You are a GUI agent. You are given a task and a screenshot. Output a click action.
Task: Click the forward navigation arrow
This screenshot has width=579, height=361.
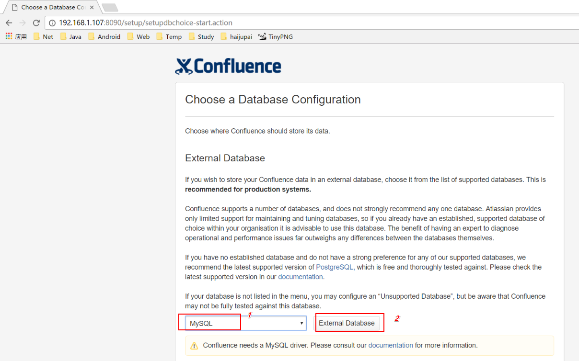[x=22, y=23]
